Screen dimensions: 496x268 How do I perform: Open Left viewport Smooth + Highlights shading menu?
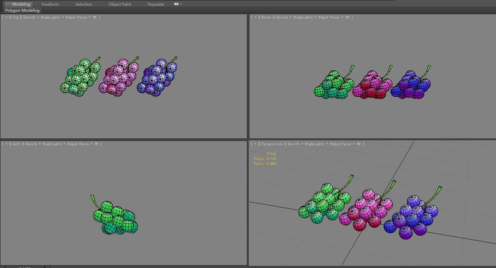(x=62, y=144)
